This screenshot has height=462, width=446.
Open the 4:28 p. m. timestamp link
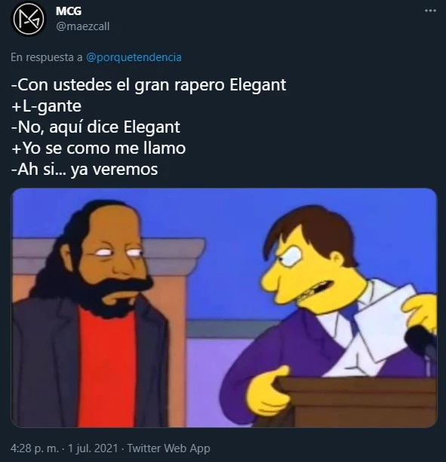tap(35, 448)
